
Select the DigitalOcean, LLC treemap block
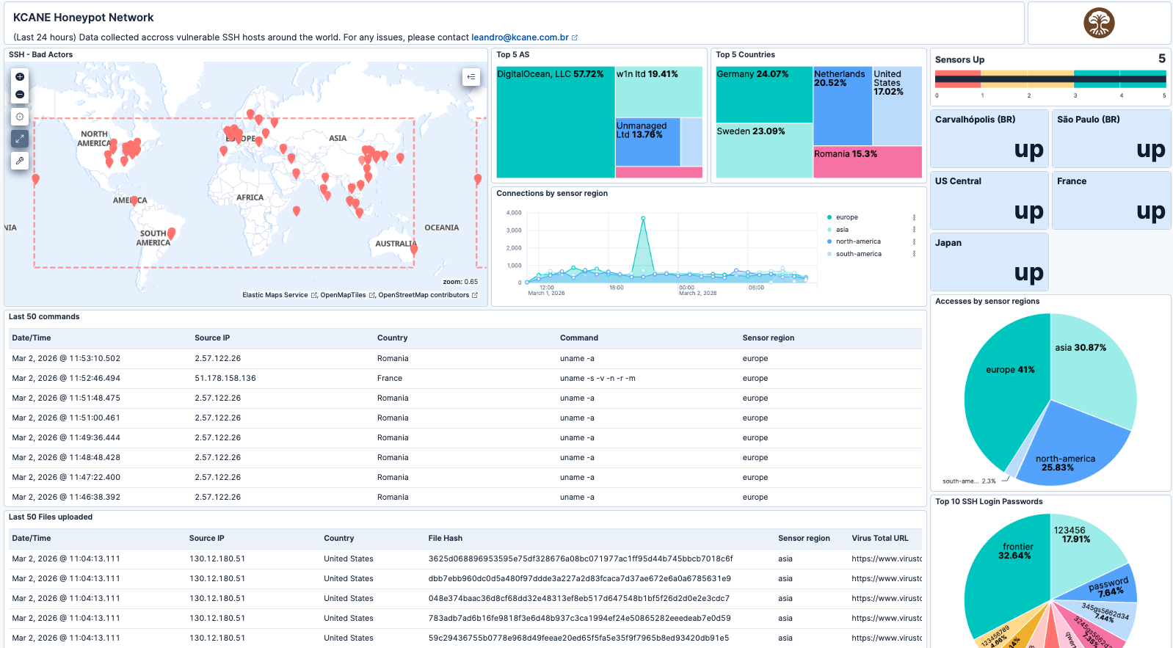click(556, 123)
